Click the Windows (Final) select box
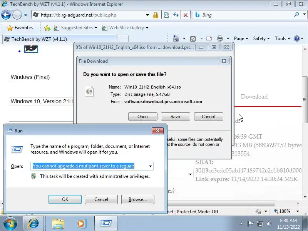Screen dimensions: 308x231 41,77
